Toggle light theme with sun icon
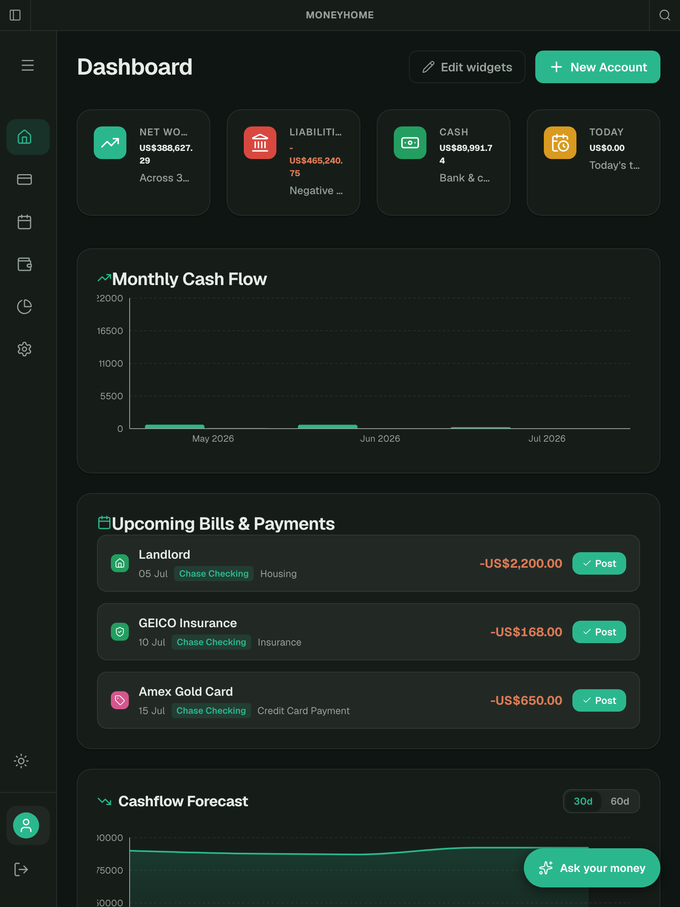Image resolution: width=680 pixels, height=907 pixels. [x=21, y=761]
